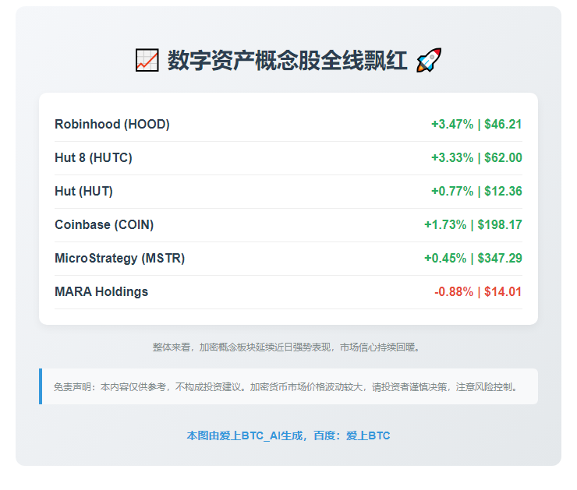
Task: Click the +3.33% | $62.00 value
Action: (x=476, y=157)
